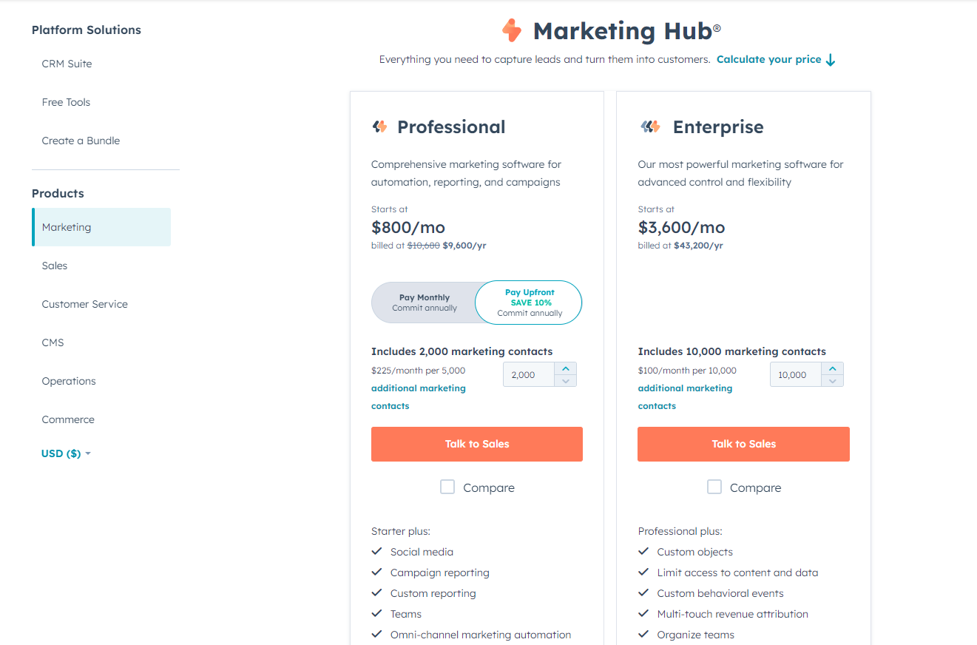Open Professional additional marketing contacts link
The height and width of the screenshot is (645, 977).
[x=419, y=397]
